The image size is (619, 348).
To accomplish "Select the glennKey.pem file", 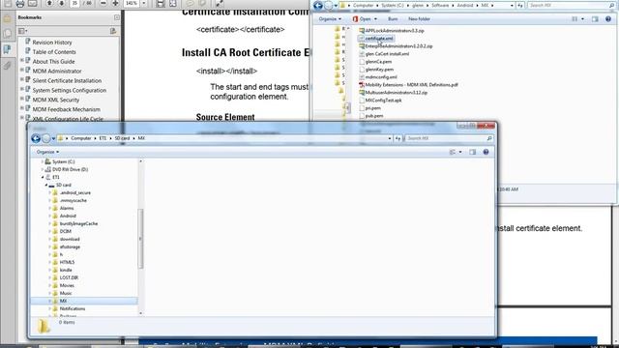I will click(376, 70).
